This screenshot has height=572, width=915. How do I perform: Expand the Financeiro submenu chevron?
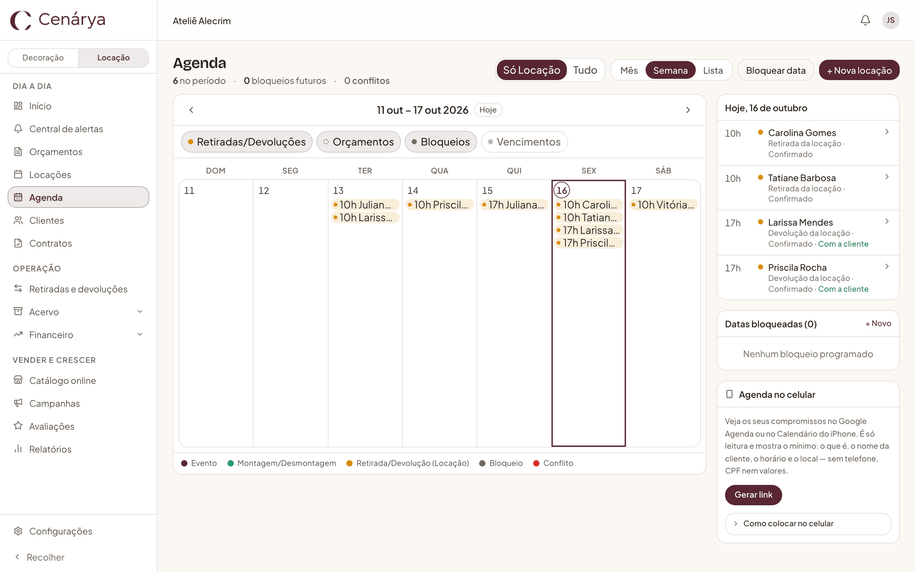pos(140,334)
